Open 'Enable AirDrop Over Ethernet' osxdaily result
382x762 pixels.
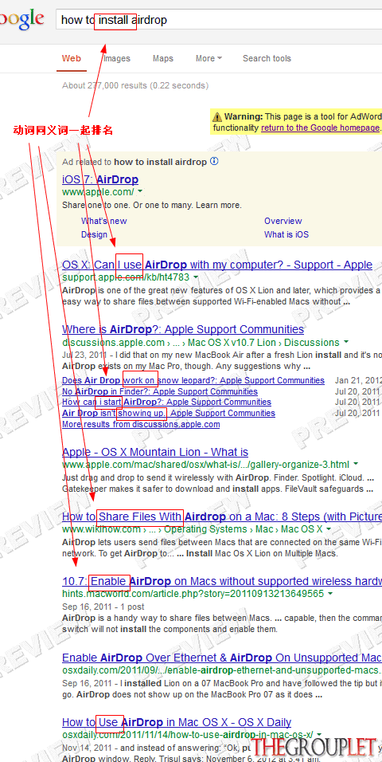click(222, 658)
